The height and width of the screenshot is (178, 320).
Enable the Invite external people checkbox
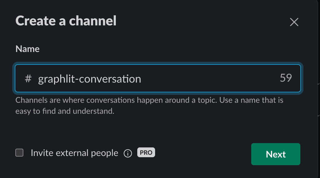(20, 153)
